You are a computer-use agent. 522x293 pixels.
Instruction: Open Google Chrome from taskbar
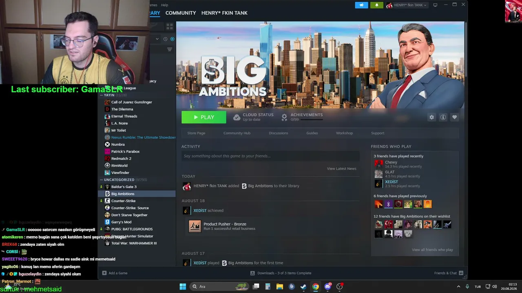click(x=316, y=286)
